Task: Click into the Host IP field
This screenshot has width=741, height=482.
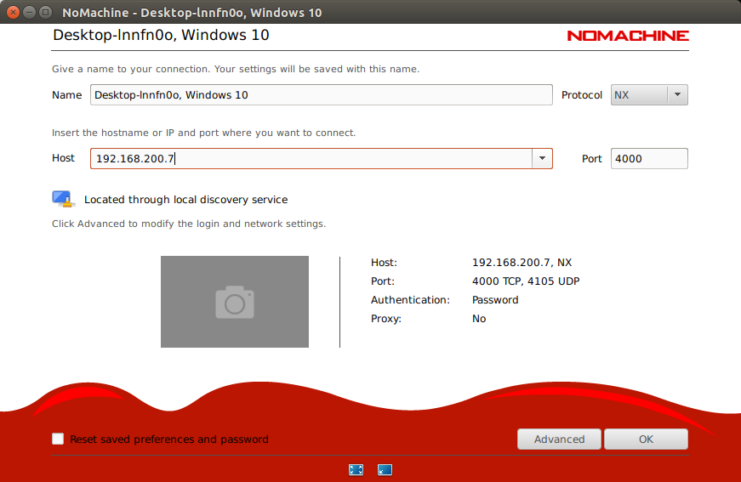Action: (311, 159)
